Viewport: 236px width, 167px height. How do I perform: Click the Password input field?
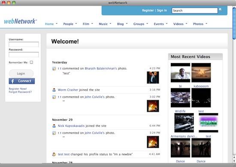click(x=24, y=54)
